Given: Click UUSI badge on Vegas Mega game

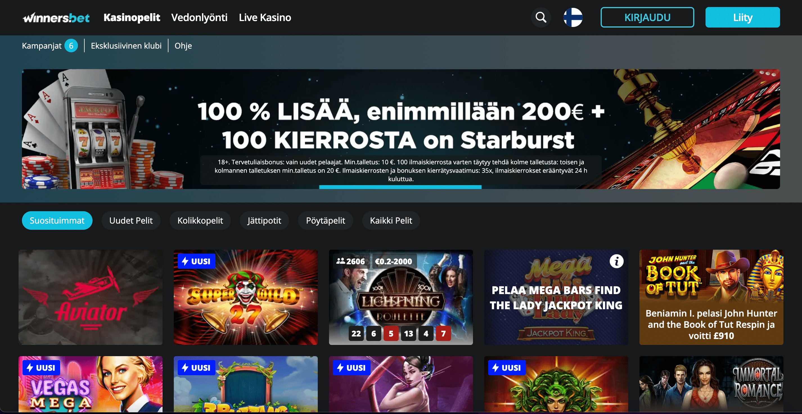Looking at the screenshot, I should click(x=41, y=367).
